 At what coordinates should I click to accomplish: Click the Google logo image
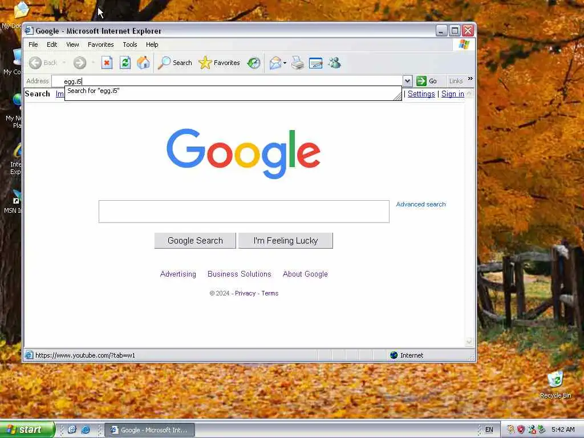(x=243, y=153)
